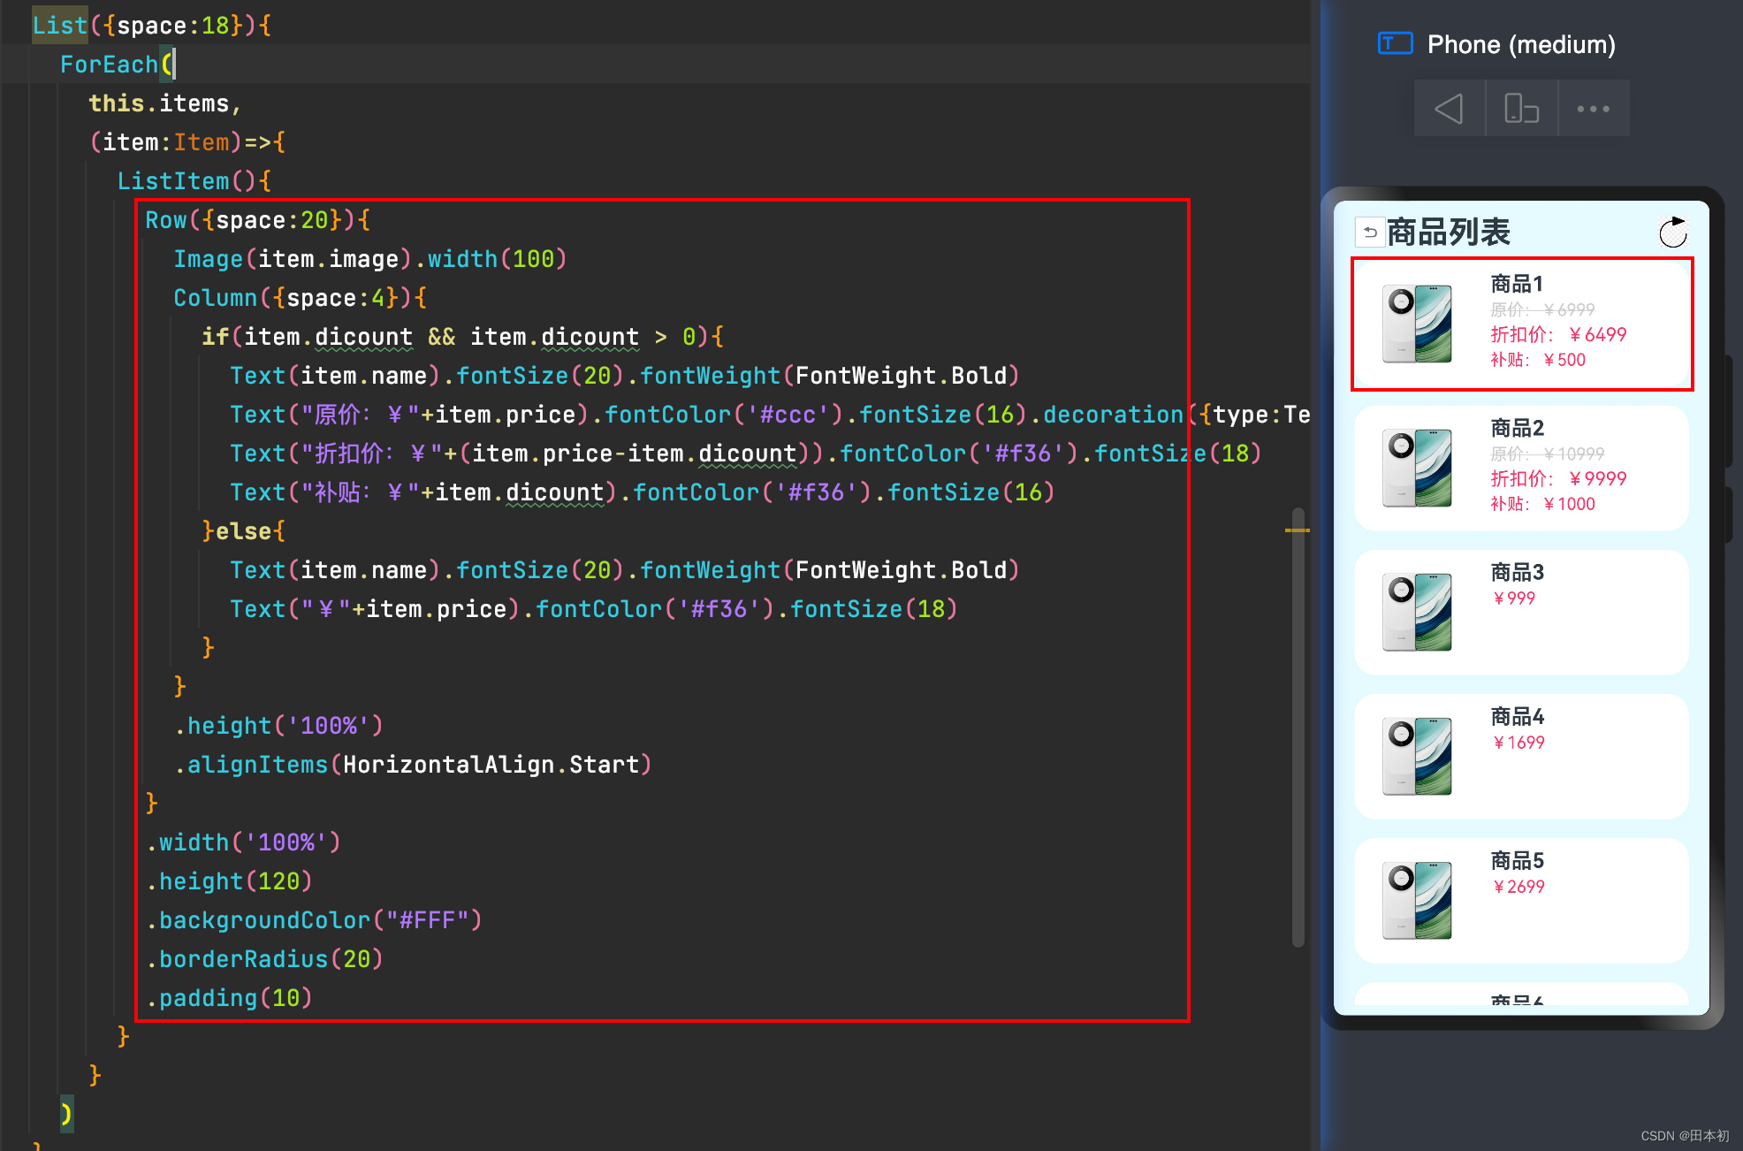Select Phone (medium) device profile label

1521,44
